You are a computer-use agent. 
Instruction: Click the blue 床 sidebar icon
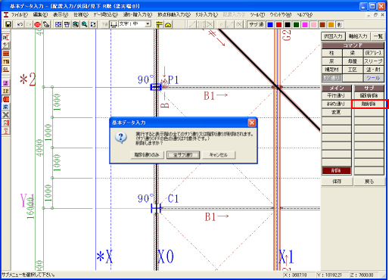pyautogui.click(x=6, y=107)
